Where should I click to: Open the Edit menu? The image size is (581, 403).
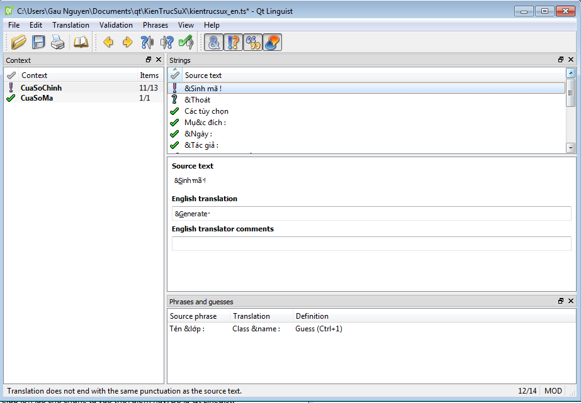36,25
